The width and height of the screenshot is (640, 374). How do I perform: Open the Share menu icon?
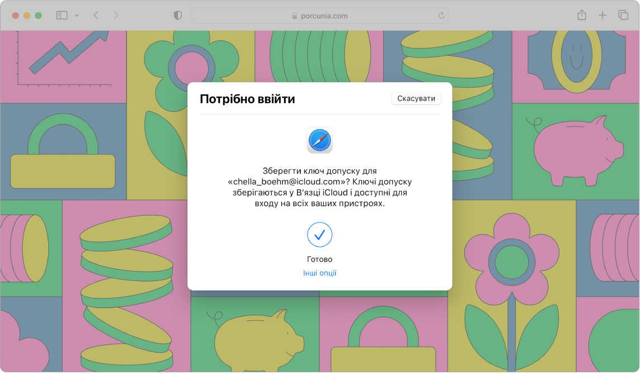click(x=582, y=15)
